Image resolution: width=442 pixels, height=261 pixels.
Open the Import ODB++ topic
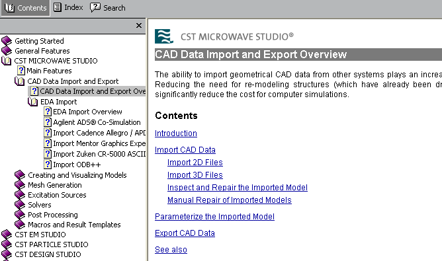77,165
